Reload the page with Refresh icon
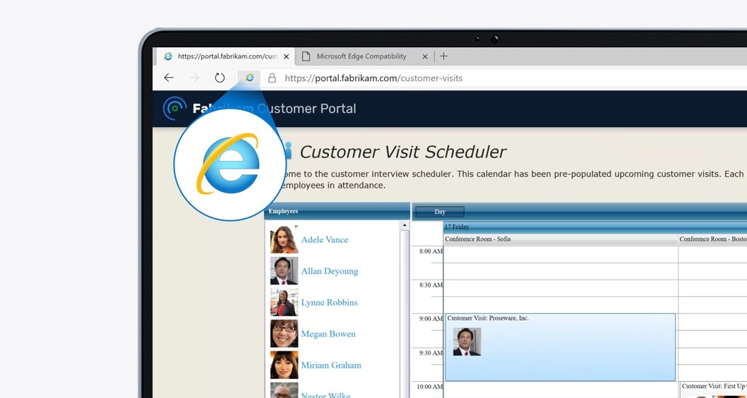The image size is (747, 398). point(220,78)
